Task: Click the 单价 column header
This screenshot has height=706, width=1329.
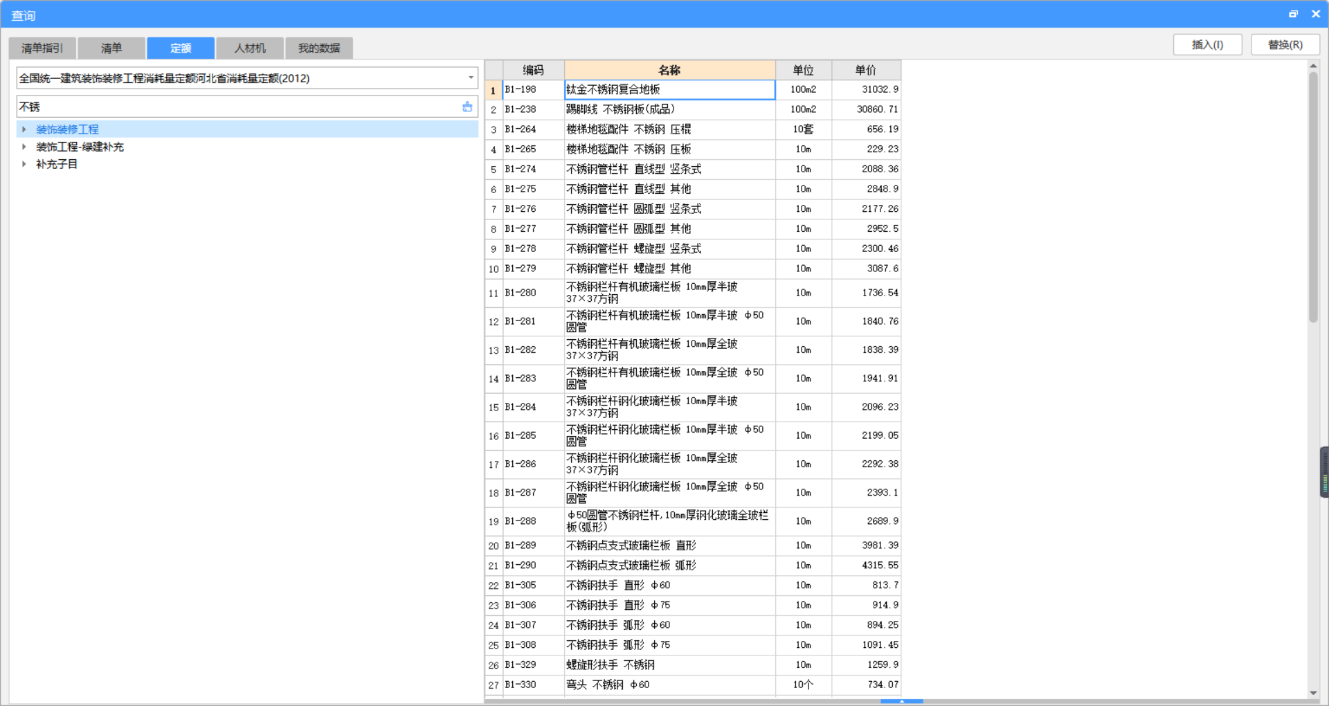Action: [866, 70]
